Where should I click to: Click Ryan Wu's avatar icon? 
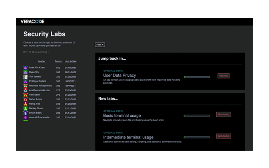tap(26, 72)
